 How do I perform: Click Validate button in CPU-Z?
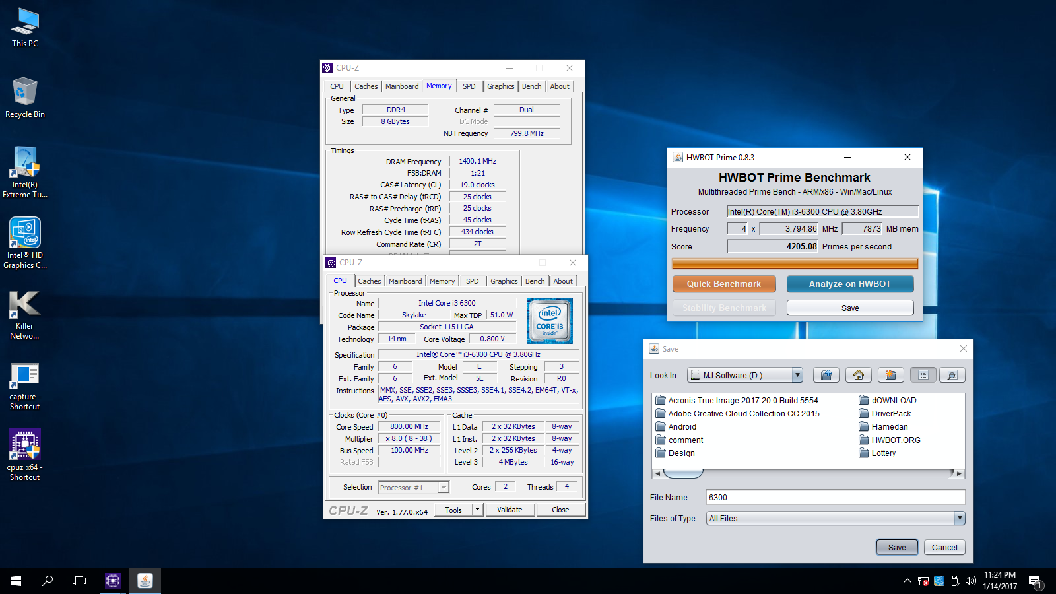tap(510, 510)
